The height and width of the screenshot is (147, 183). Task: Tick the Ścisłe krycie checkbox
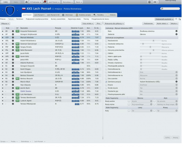coord(106,88)
